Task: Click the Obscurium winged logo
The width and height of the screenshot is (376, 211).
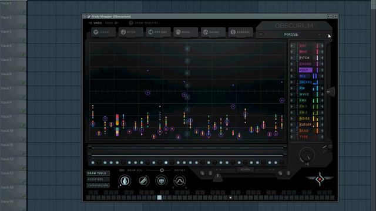Action: (x=320, y=179)
